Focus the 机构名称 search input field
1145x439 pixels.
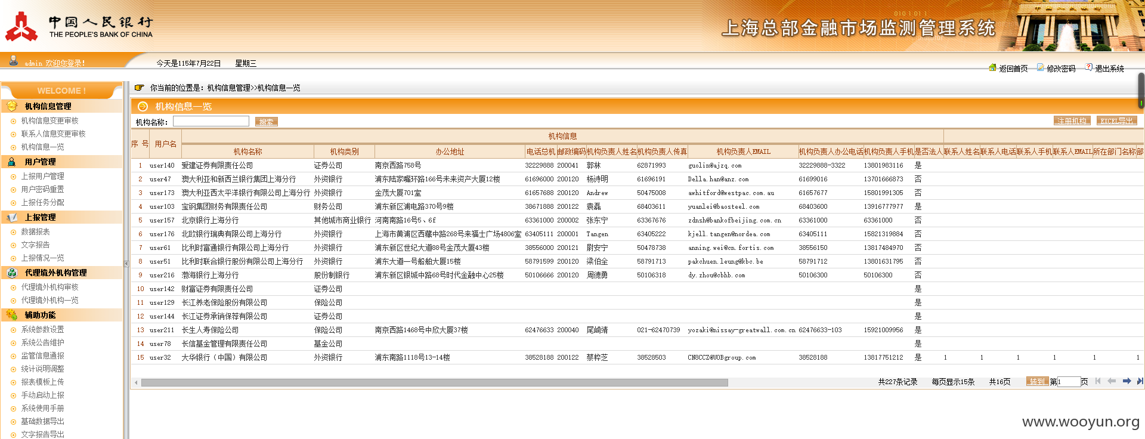click(211, 121)
